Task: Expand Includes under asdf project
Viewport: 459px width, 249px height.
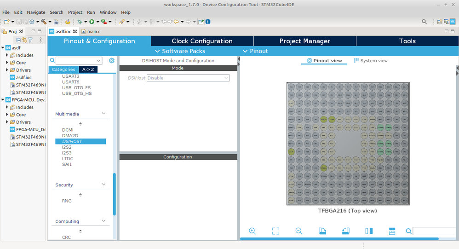Action: pyautogui.click(x=7, y=55)
